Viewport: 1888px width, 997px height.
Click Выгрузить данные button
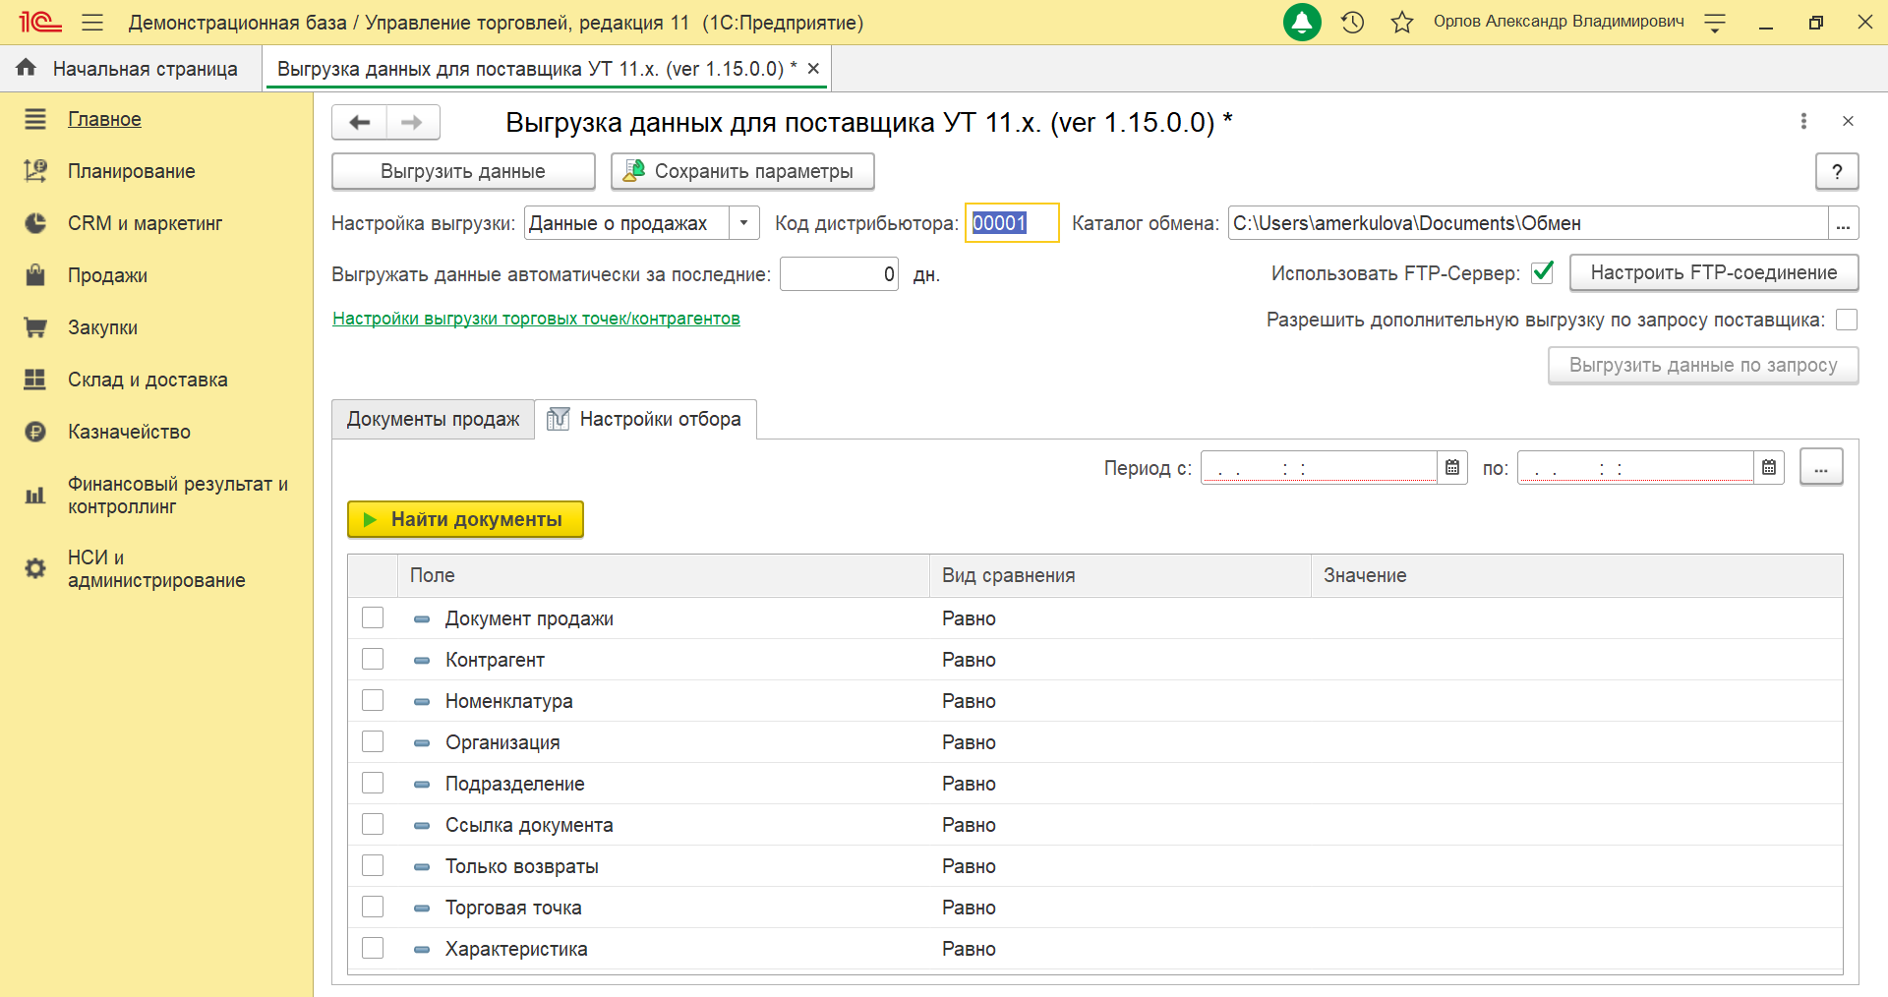(x=463, y=171)
